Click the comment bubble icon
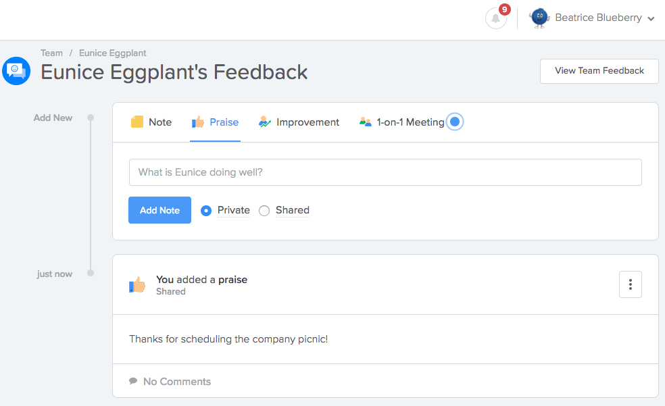Image resolution: width=665 pixels, height=406 pixels. tap(133, 381)
